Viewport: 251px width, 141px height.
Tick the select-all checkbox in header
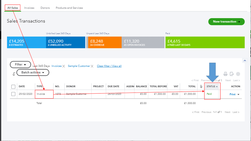pyautogui.click(x=13, y=87)
